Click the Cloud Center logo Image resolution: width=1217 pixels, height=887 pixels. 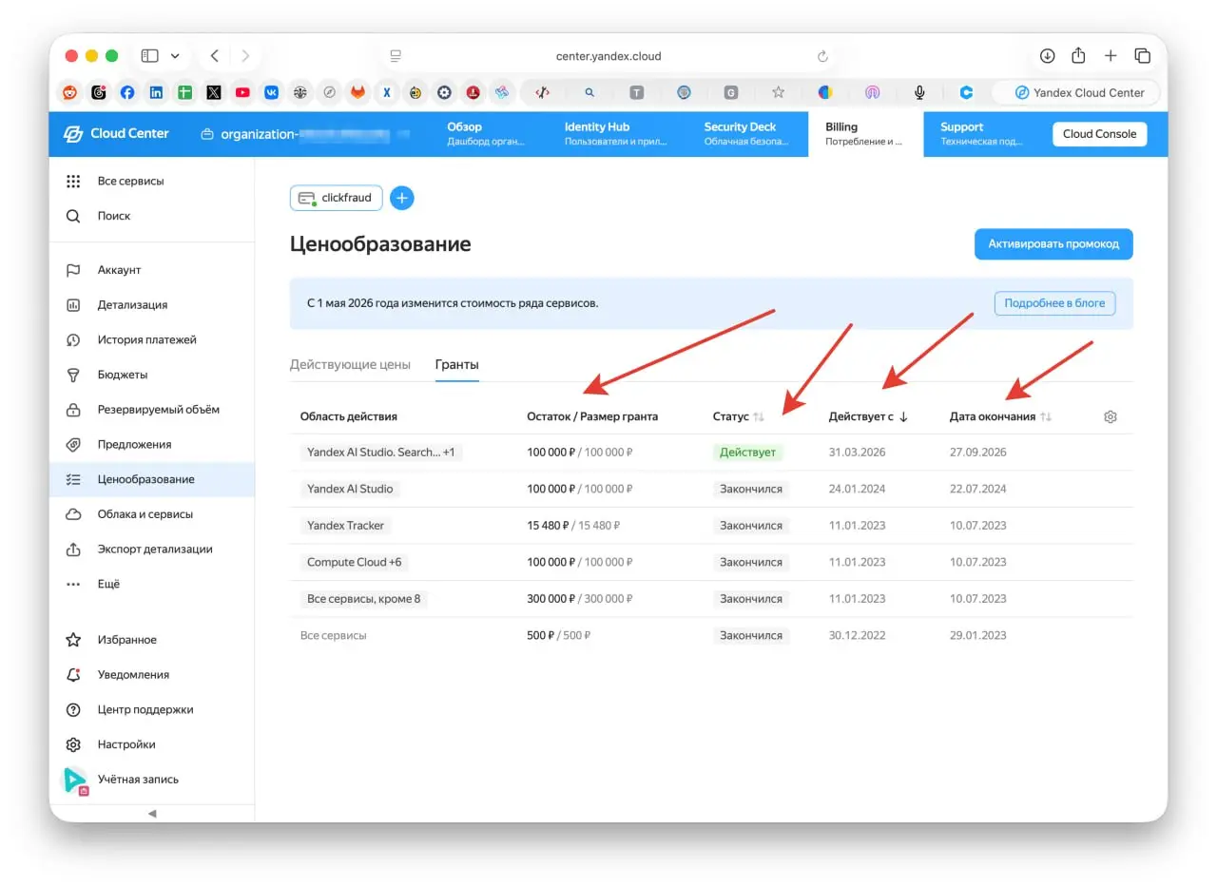click(116, 134)
